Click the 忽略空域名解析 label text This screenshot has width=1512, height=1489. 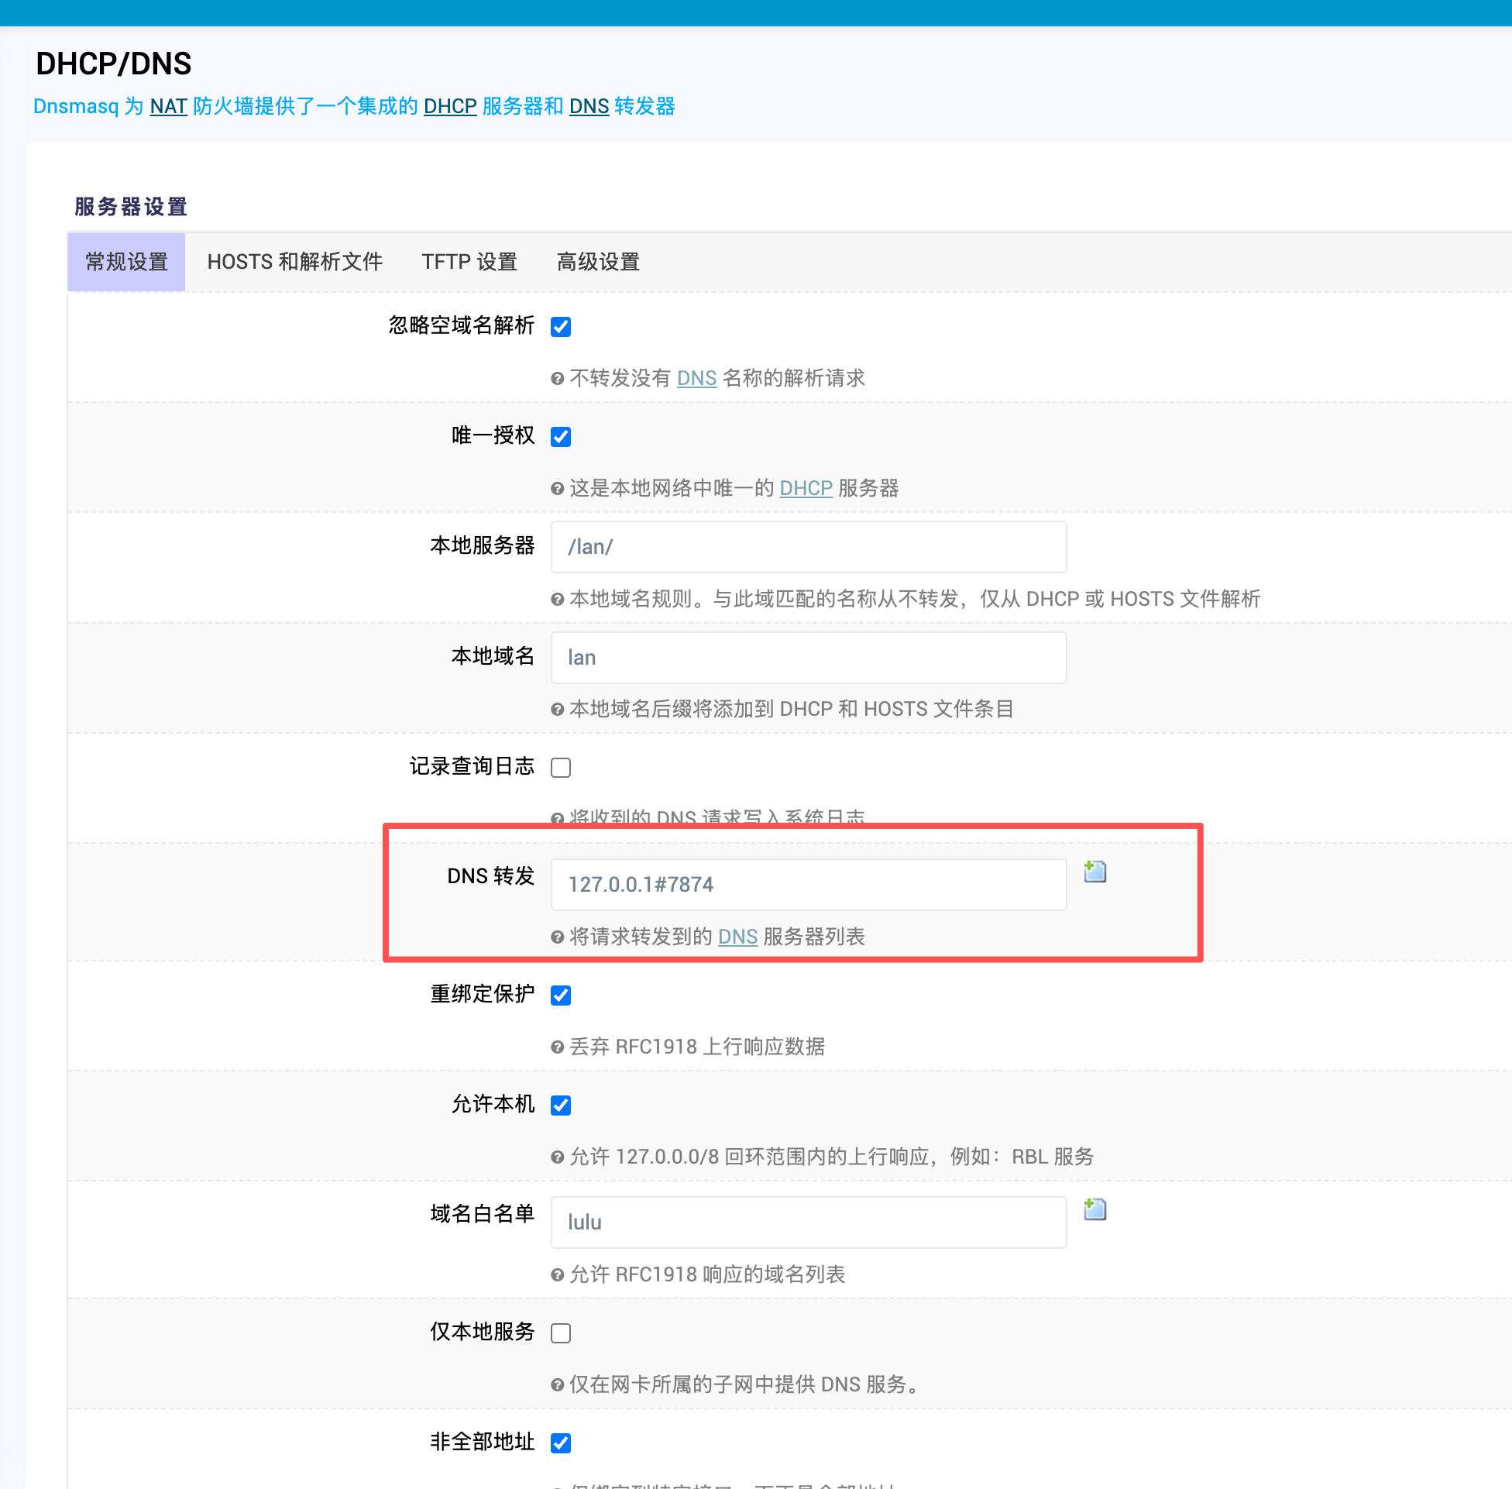click(x=461, y=325)
